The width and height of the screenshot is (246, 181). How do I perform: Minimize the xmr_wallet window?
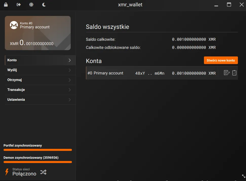tap(216, 6)
